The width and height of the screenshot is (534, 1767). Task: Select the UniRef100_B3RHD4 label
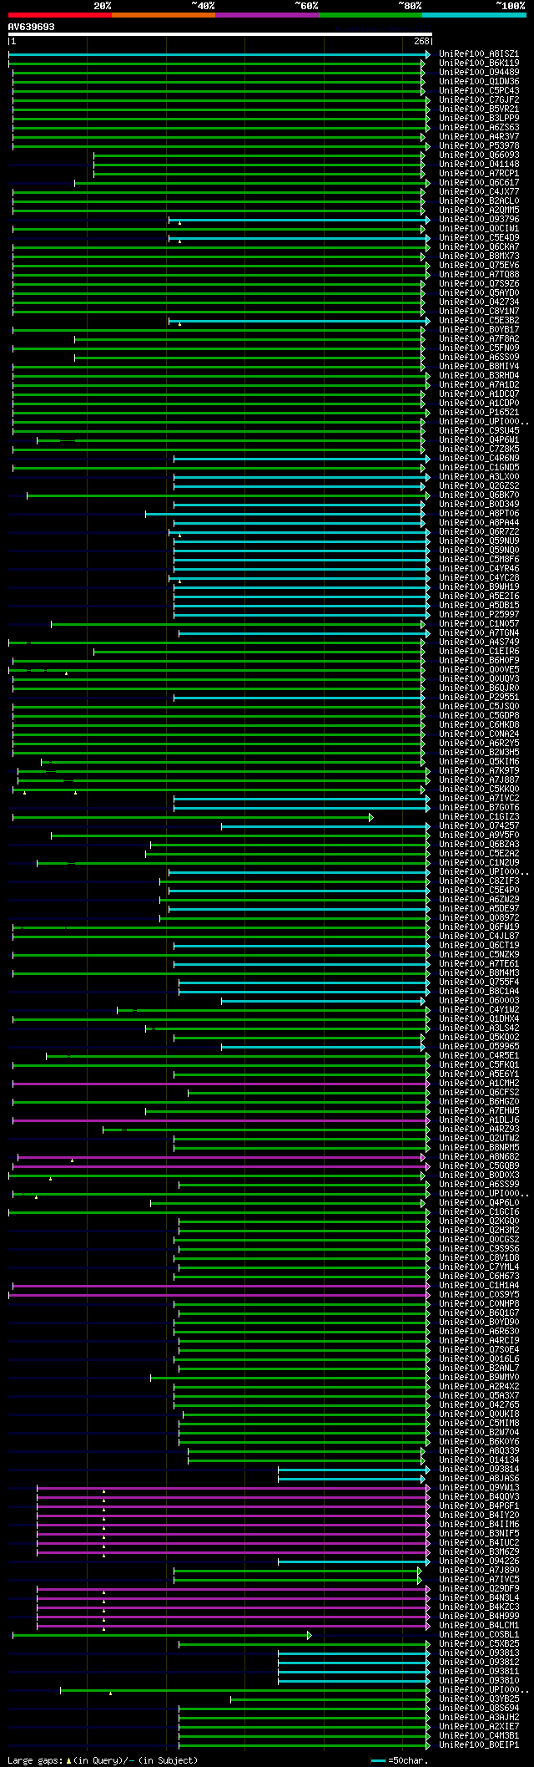coord(479,376)
